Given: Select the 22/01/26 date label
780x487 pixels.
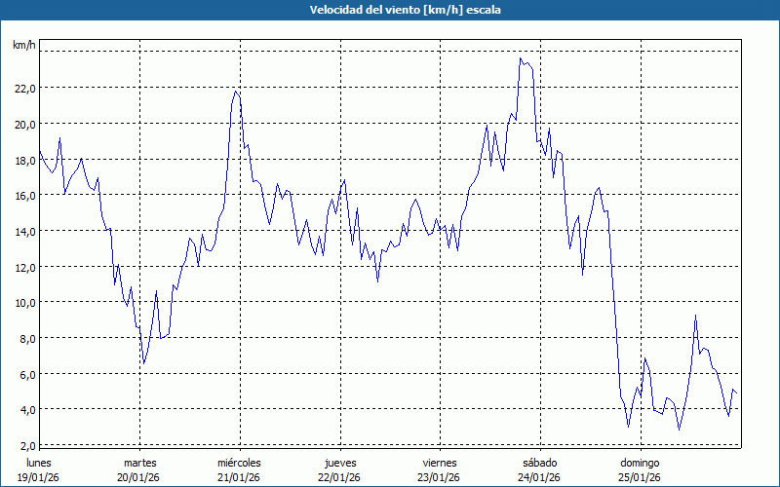Looking at the screenshot, I should pos(339,477).
